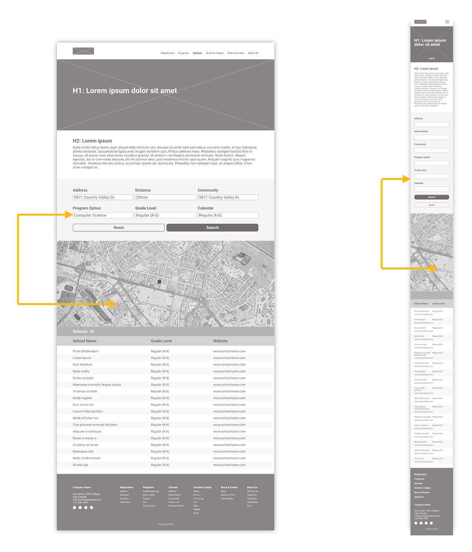The height and width of the screenshot is (552, 472).
Task: Open the mobile Calendar field
Action: 431,189
